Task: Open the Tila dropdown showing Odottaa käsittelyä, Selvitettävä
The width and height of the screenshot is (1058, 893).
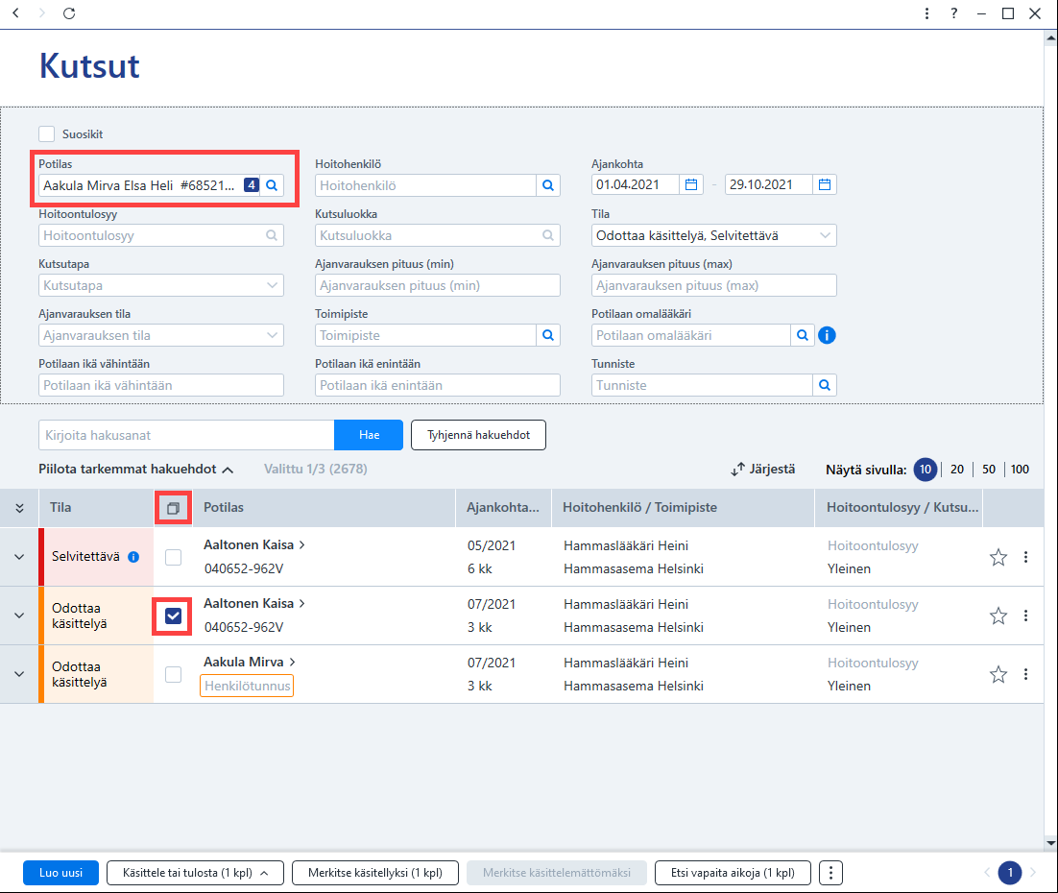Action: point(714,235)
